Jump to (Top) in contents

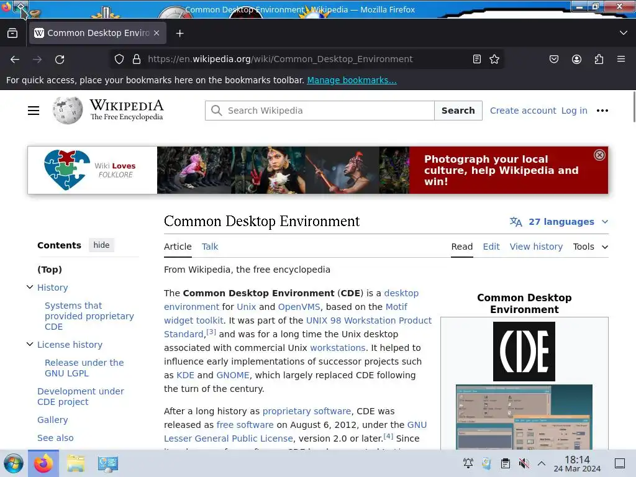tap(50, 270)
